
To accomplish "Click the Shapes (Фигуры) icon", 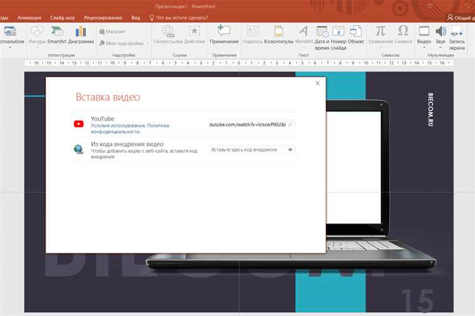I will point(37,31).
